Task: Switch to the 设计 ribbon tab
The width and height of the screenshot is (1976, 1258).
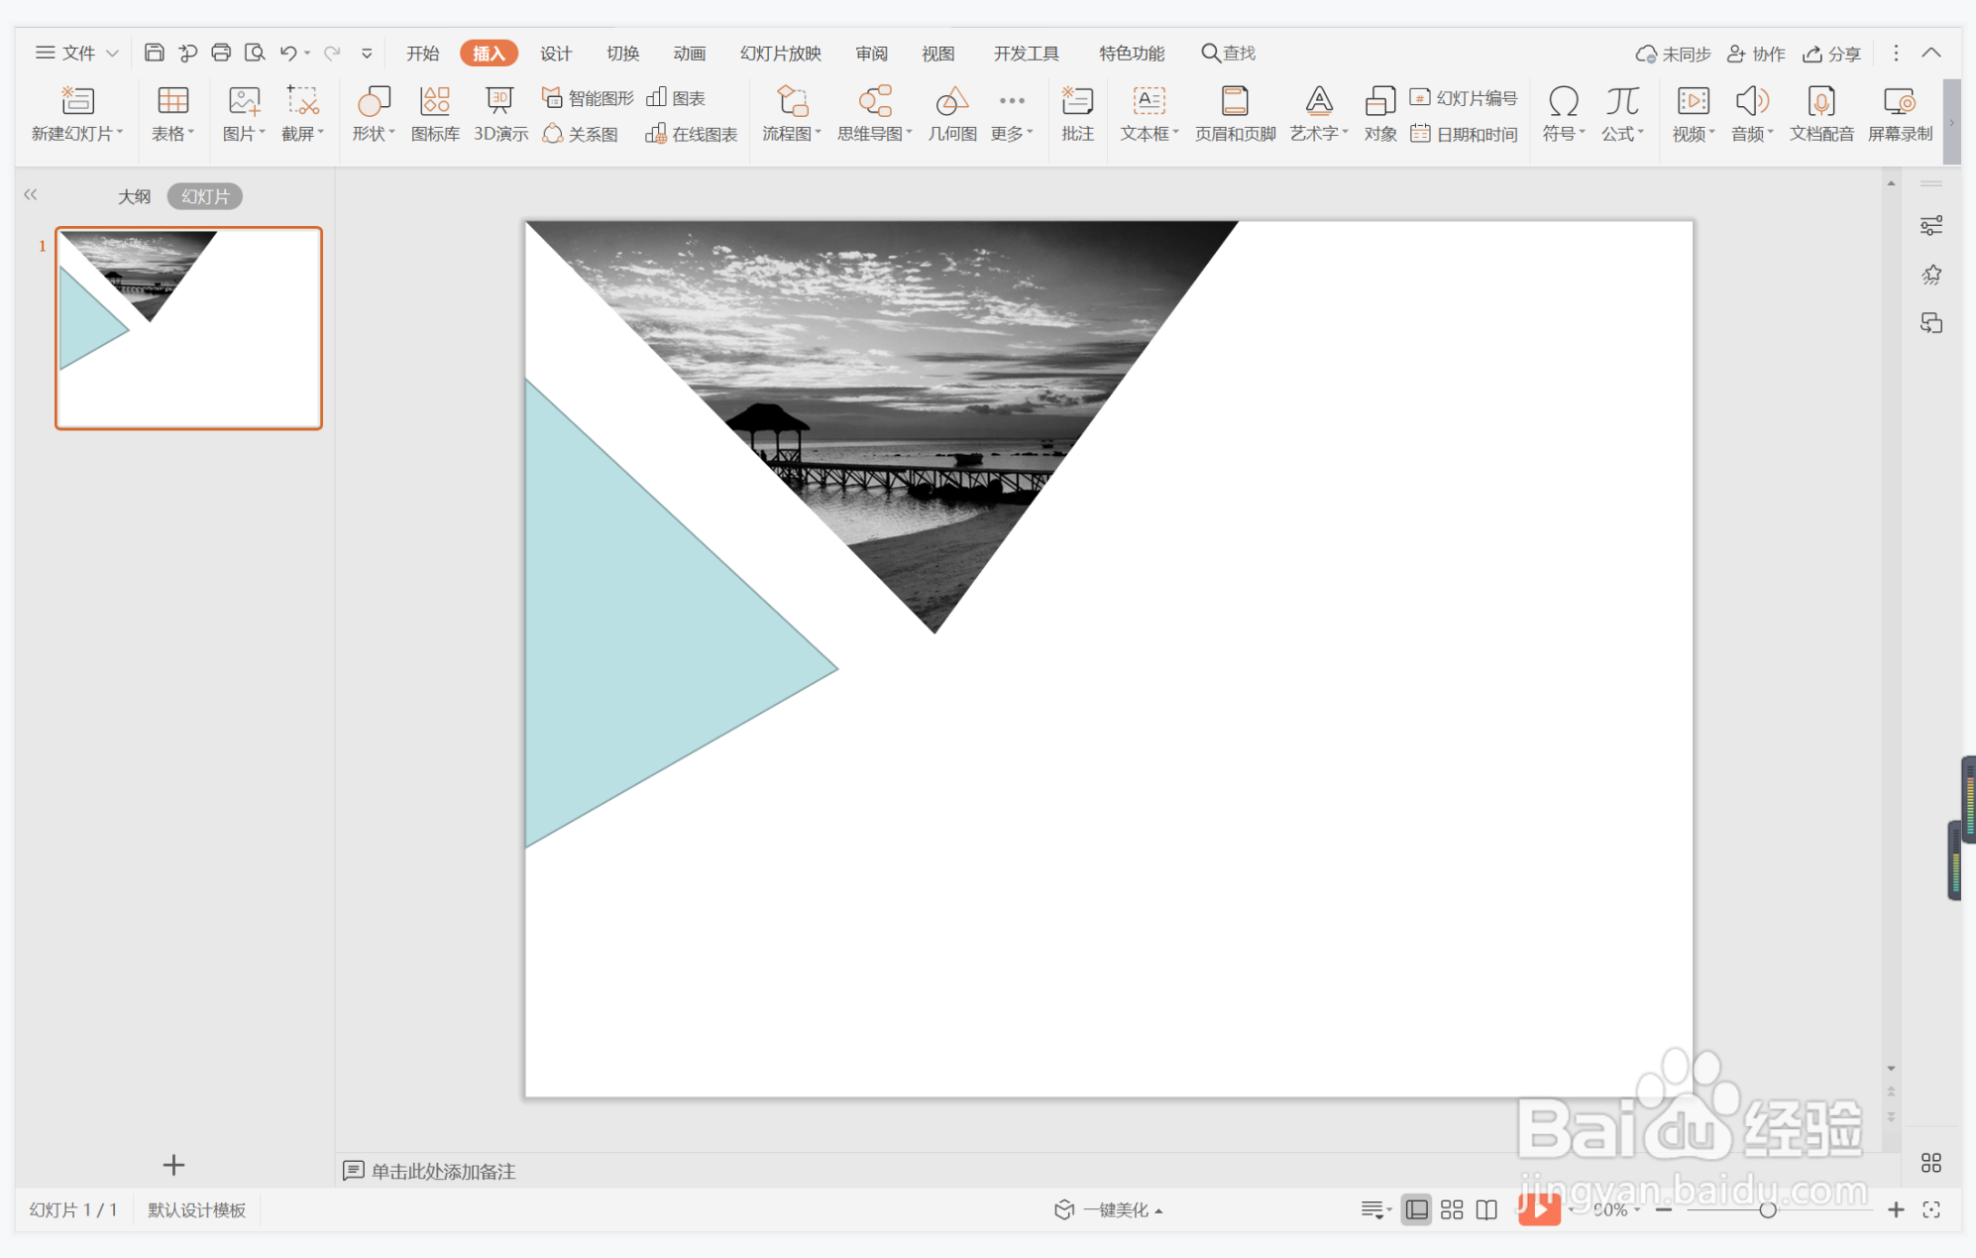Action: pos(555,53)
